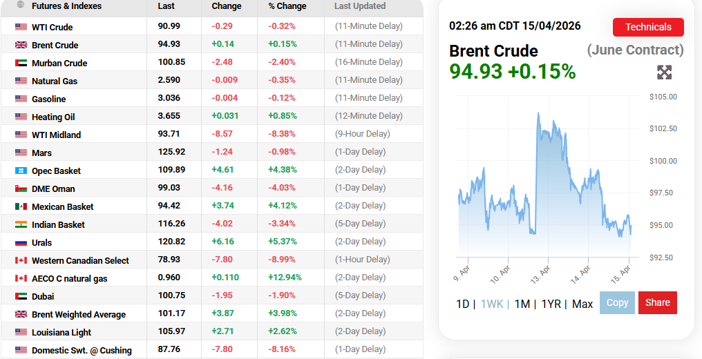Click the $100.00 chart axis label
Viewport: 702px width, 359px height.
point(663,161)
